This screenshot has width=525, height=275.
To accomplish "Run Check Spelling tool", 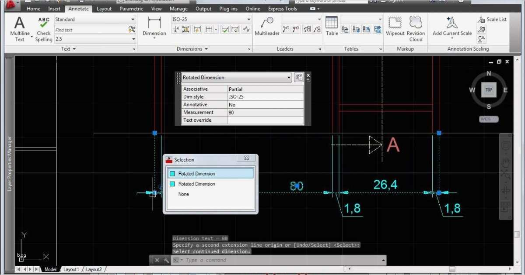I will tap(44, 29).
